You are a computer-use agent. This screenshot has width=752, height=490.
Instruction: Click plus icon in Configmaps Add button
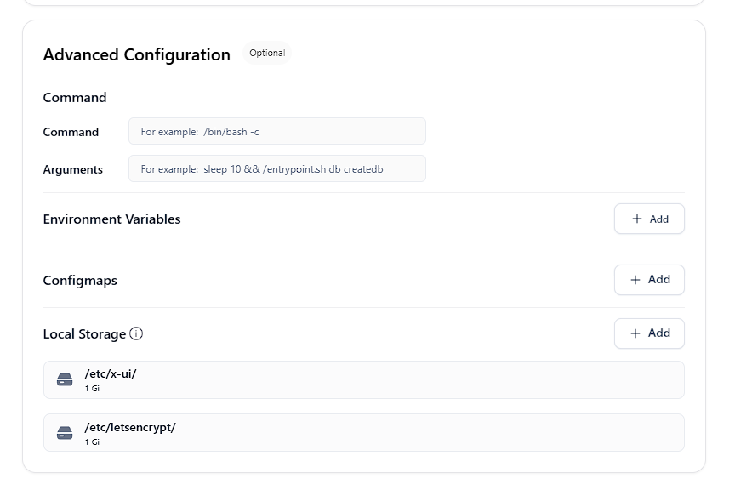[x=635, y=279]
